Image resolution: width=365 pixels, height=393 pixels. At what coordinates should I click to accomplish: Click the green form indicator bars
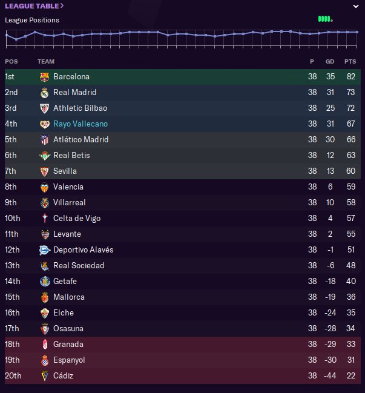click(x=324, y=19)
